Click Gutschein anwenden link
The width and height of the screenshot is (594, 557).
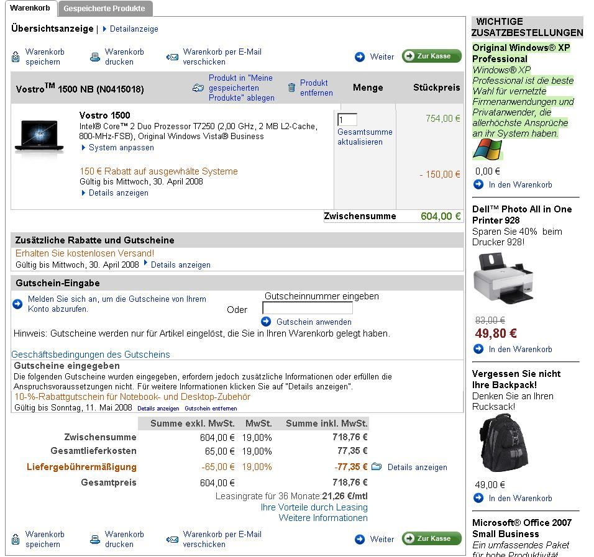point(314,322)
